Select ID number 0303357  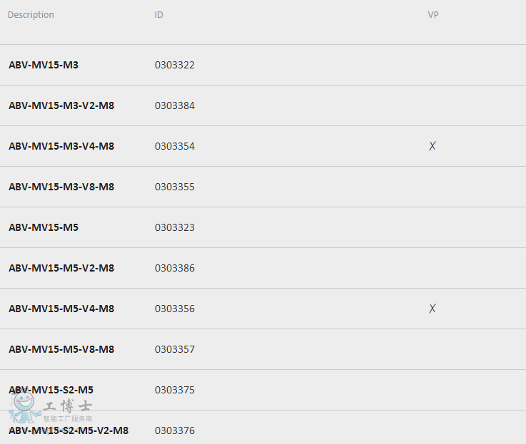(175, 349)
